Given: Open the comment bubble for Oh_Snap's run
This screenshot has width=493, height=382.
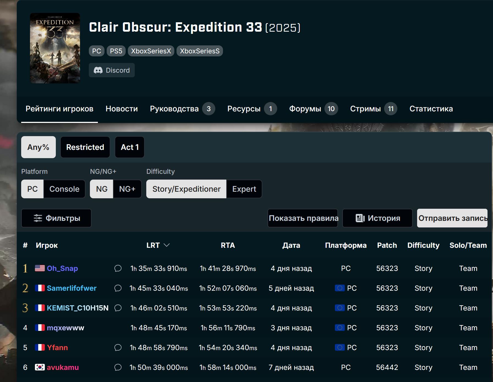Looking at the screenshot, I should [118, 268].
